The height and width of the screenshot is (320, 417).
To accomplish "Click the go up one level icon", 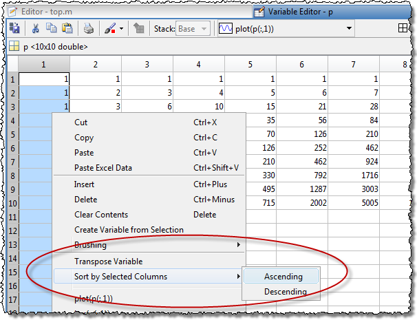I will pyautogui.click(x=139, y=28).
